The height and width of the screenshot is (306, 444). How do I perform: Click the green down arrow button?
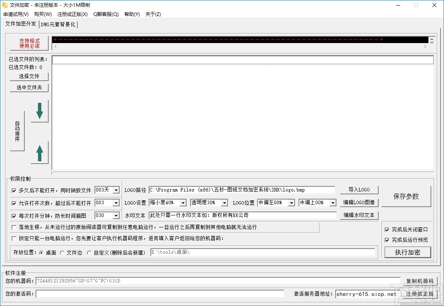pyautogui.click(x=39, y=111)
